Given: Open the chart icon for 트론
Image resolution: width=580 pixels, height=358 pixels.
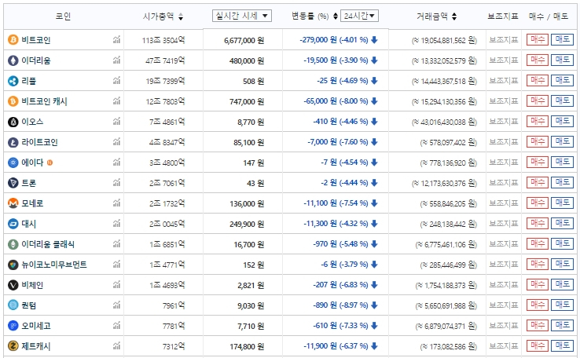Looking at the screenshot, I should tap(116, 182).
